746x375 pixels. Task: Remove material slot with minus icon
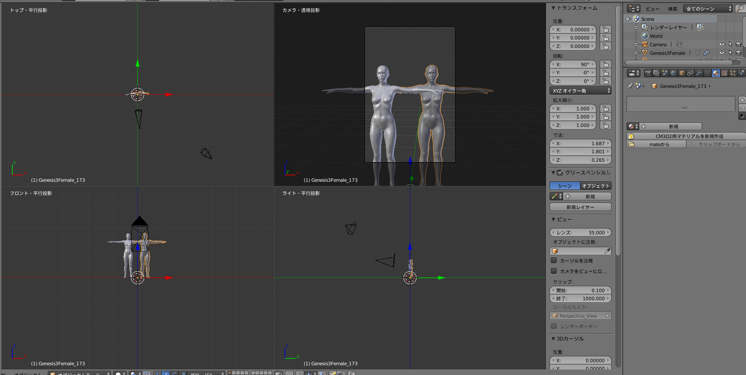click(742, 108)
